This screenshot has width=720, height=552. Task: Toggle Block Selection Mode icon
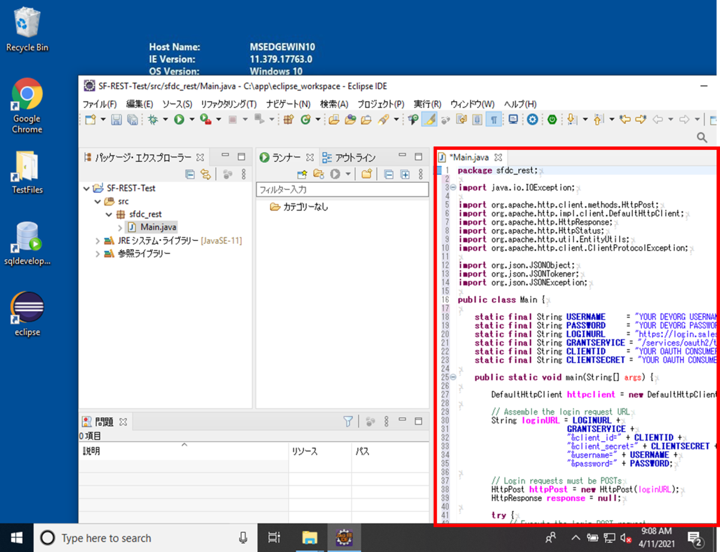click(x=477, y=120)
